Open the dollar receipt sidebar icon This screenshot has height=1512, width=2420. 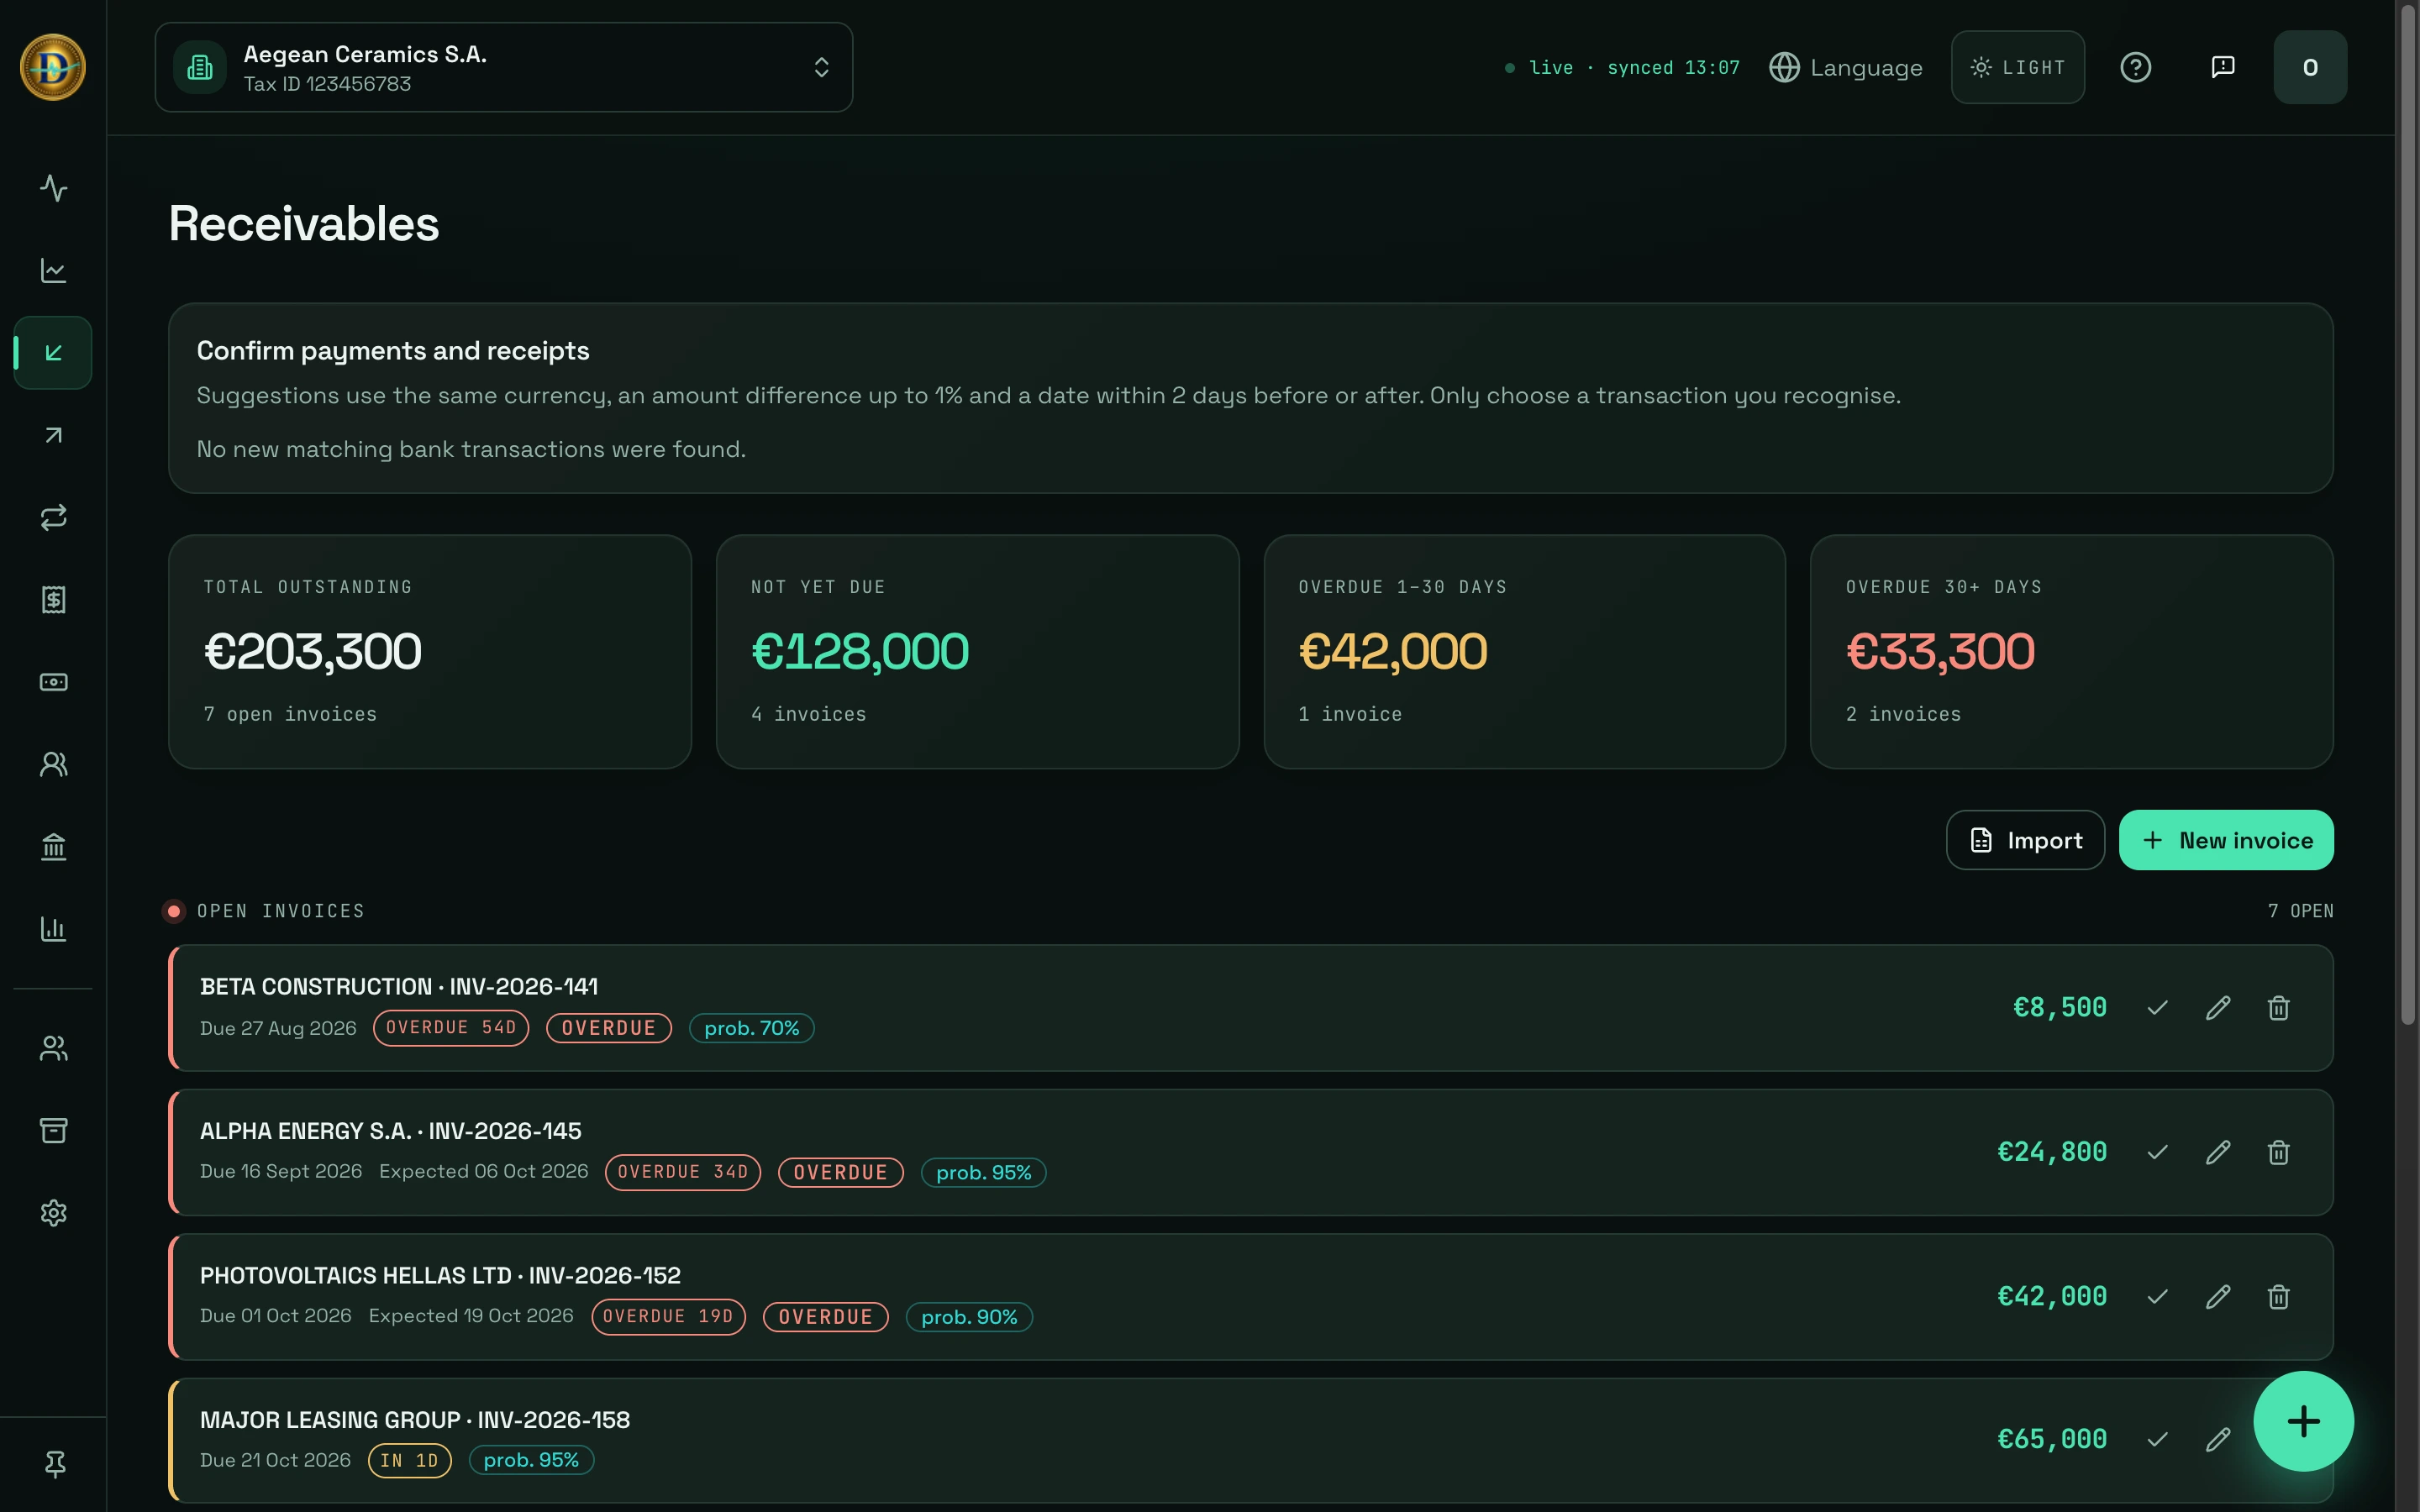click(x=53, y=600)
